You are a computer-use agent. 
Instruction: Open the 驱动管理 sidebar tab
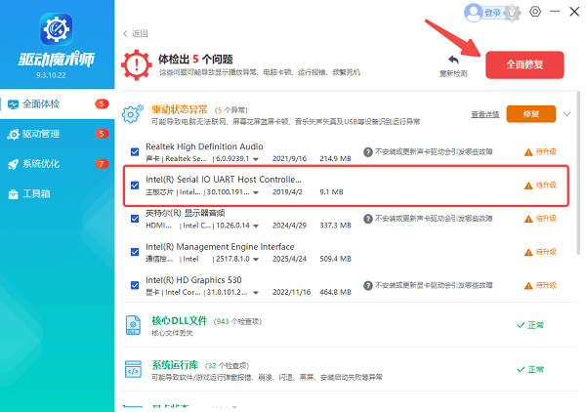(x=58, y=134)
